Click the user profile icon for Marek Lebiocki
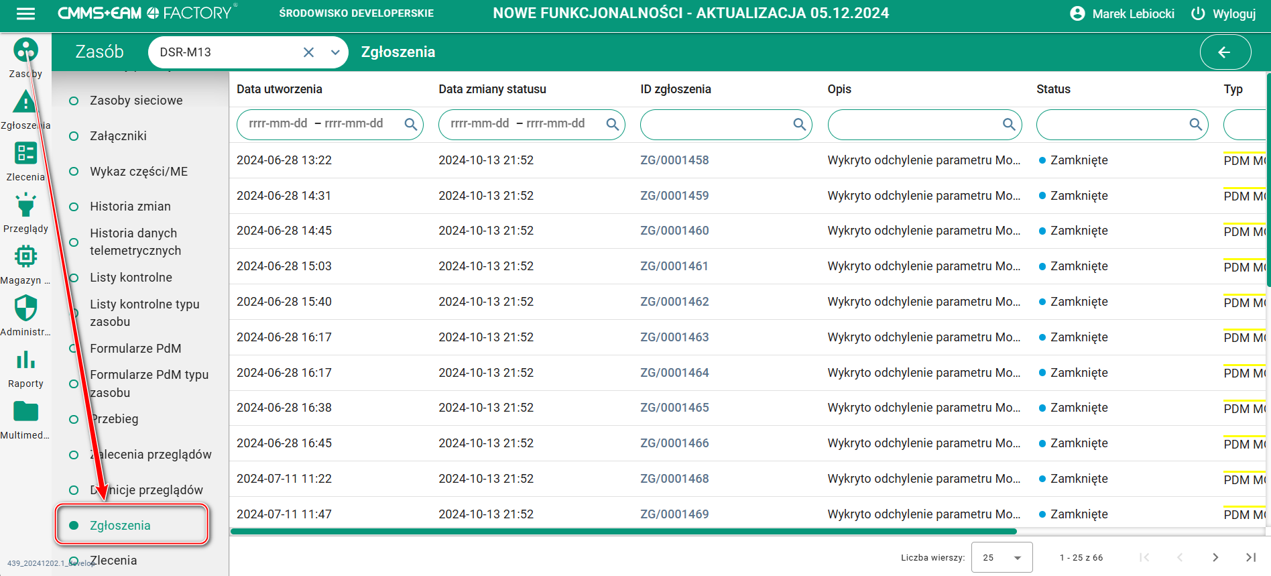 (1077, 13)
